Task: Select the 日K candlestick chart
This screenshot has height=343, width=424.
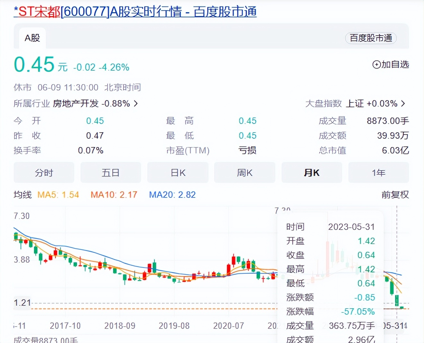Action: pos(178,172)
